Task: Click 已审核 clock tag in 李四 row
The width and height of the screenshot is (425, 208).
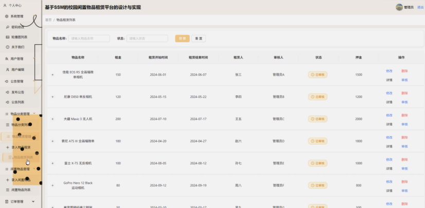Action: (317, 97)
